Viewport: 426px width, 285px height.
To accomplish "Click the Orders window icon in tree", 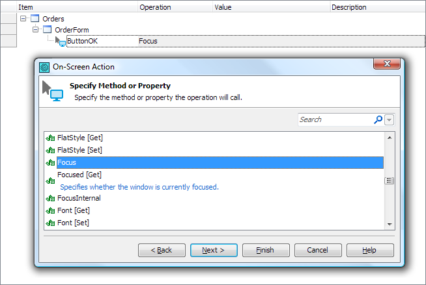I will click(35, 19).
